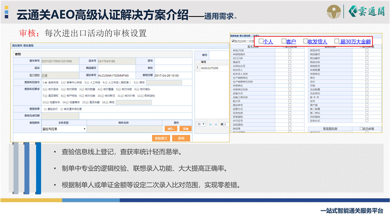This screenshot has height=219, width=390.
Task: Tick the 是否侵权 checkbox
Action: (x=46, y=96)
